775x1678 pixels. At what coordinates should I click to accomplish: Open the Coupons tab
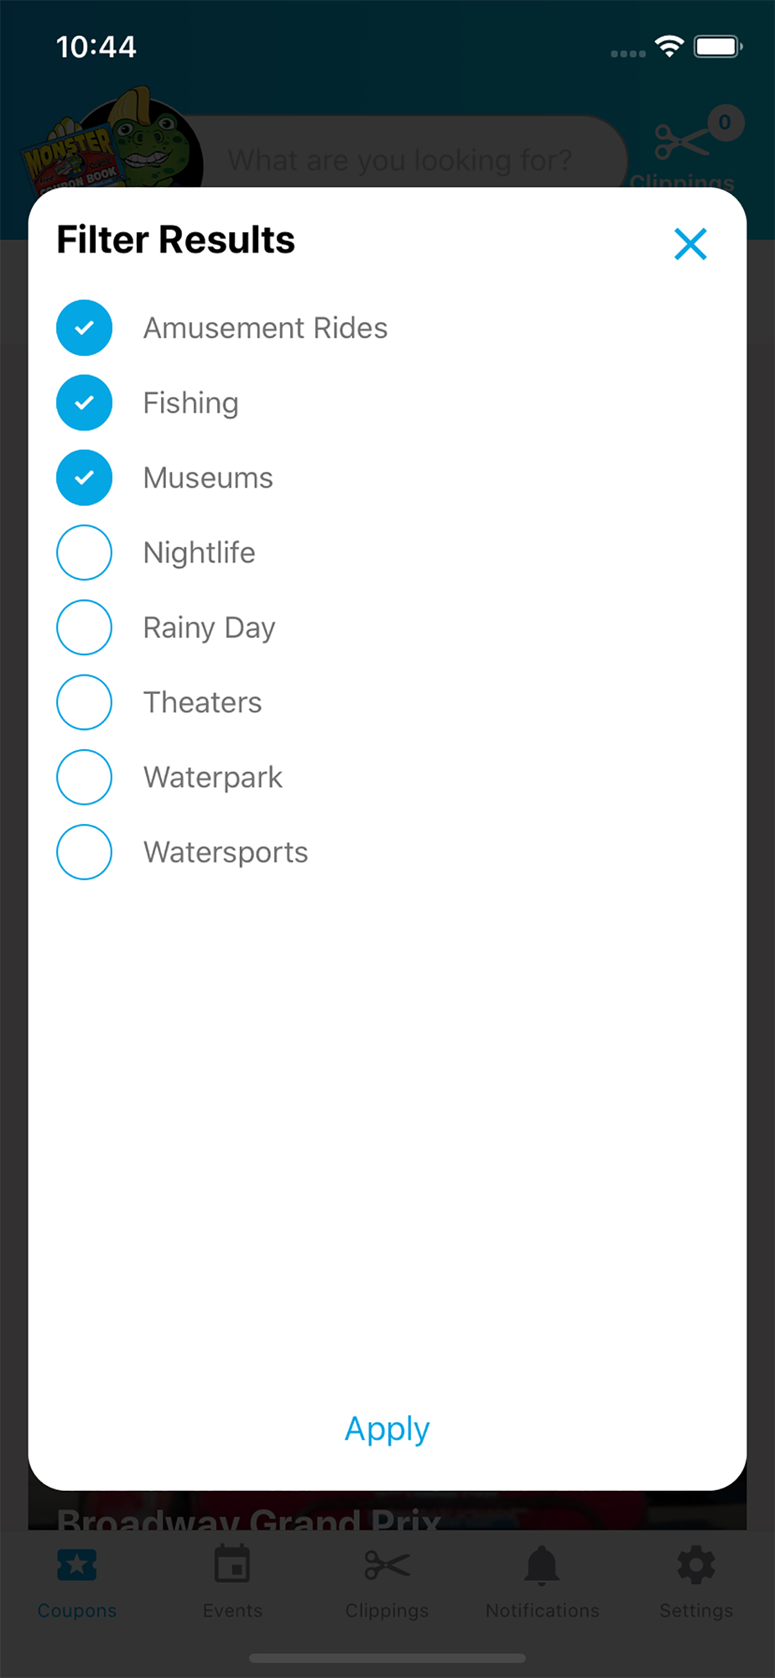(x=77, y=1581)
